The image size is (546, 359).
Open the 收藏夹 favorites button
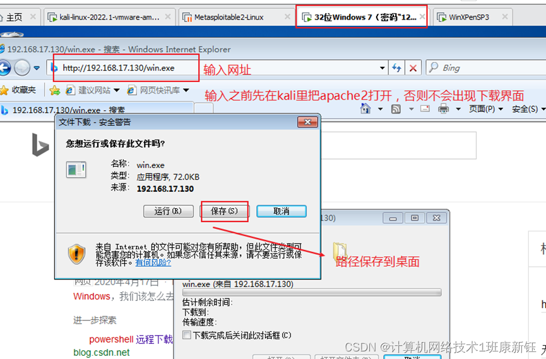click(x=18, y=90)
